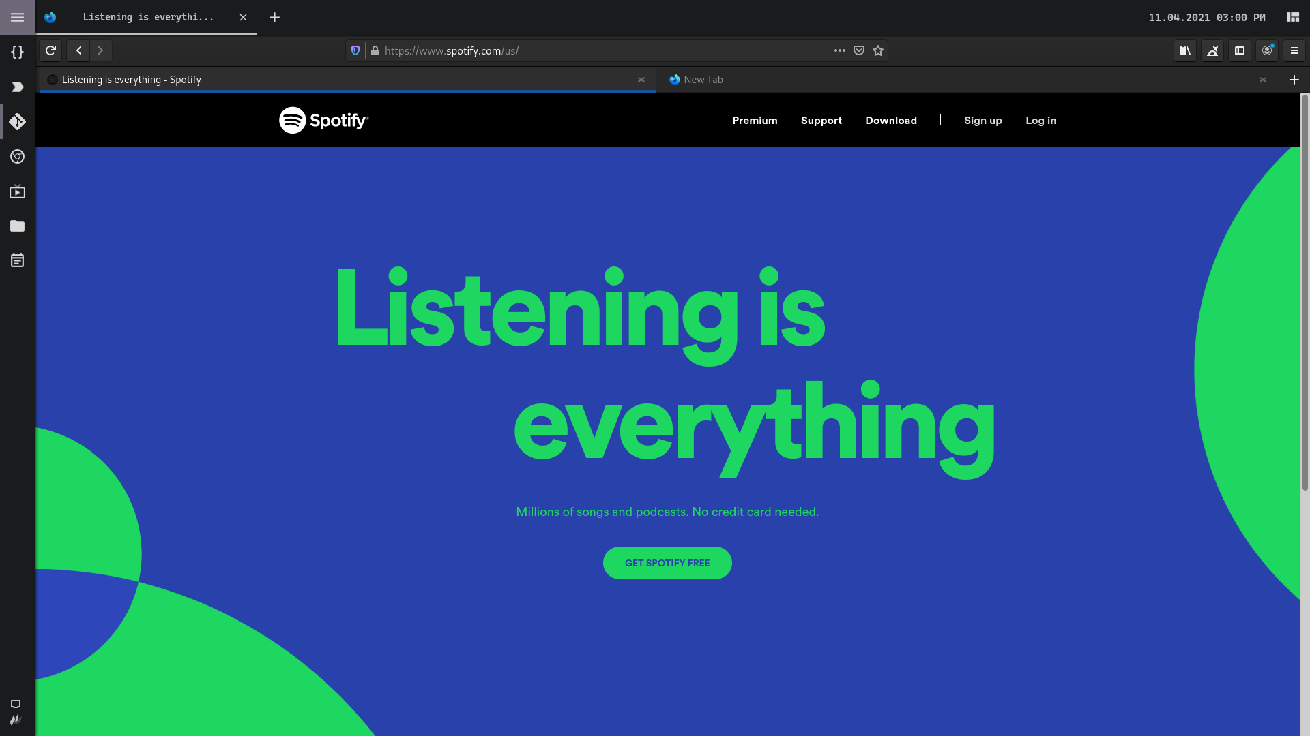Click the small screen icon at sidebar bottom
Viewport: 1310px width, 736px height.
click(x=16, y=704)
